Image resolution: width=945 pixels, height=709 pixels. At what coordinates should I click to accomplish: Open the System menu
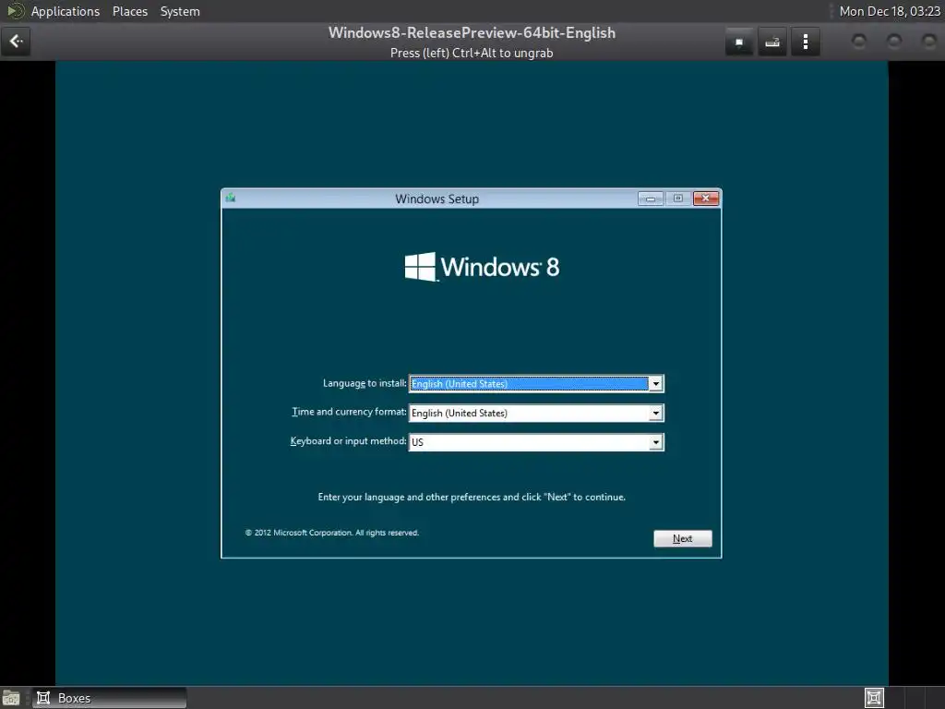point(180,11)
